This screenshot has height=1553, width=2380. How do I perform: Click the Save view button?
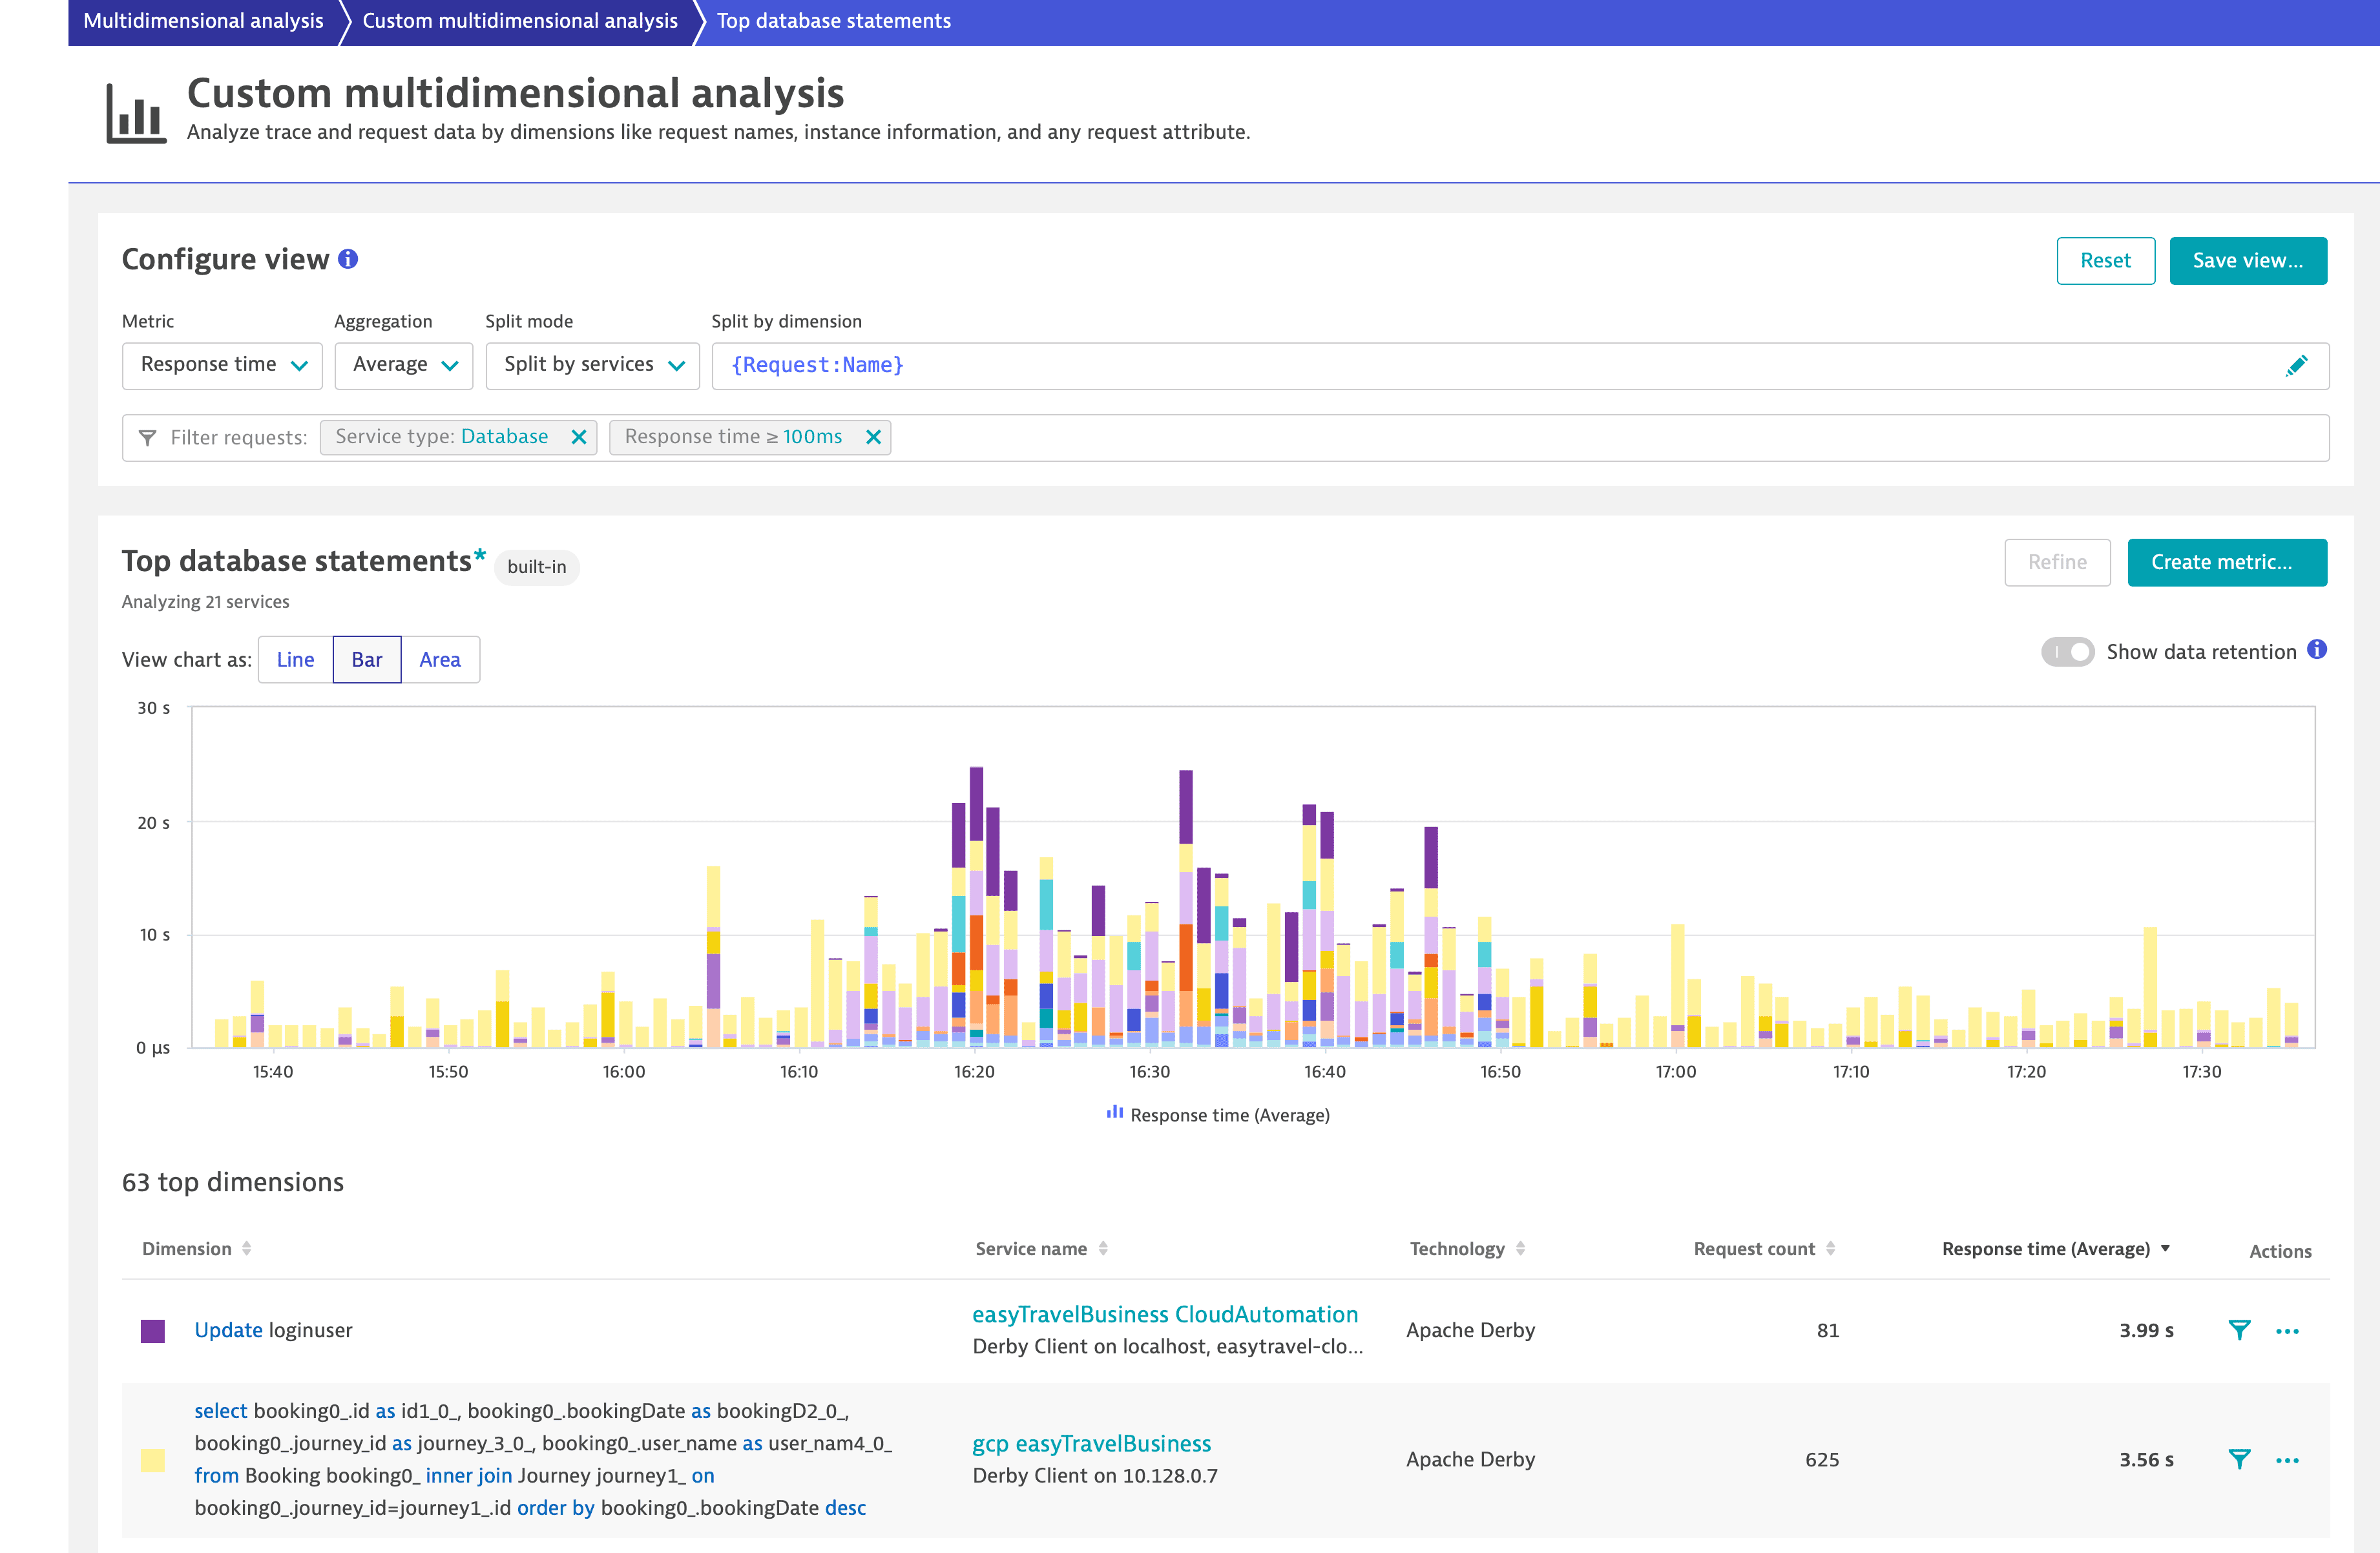click(x=2247, y=261)
